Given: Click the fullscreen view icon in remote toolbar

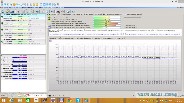Looking at the screenshot, I should coord(44,5).
